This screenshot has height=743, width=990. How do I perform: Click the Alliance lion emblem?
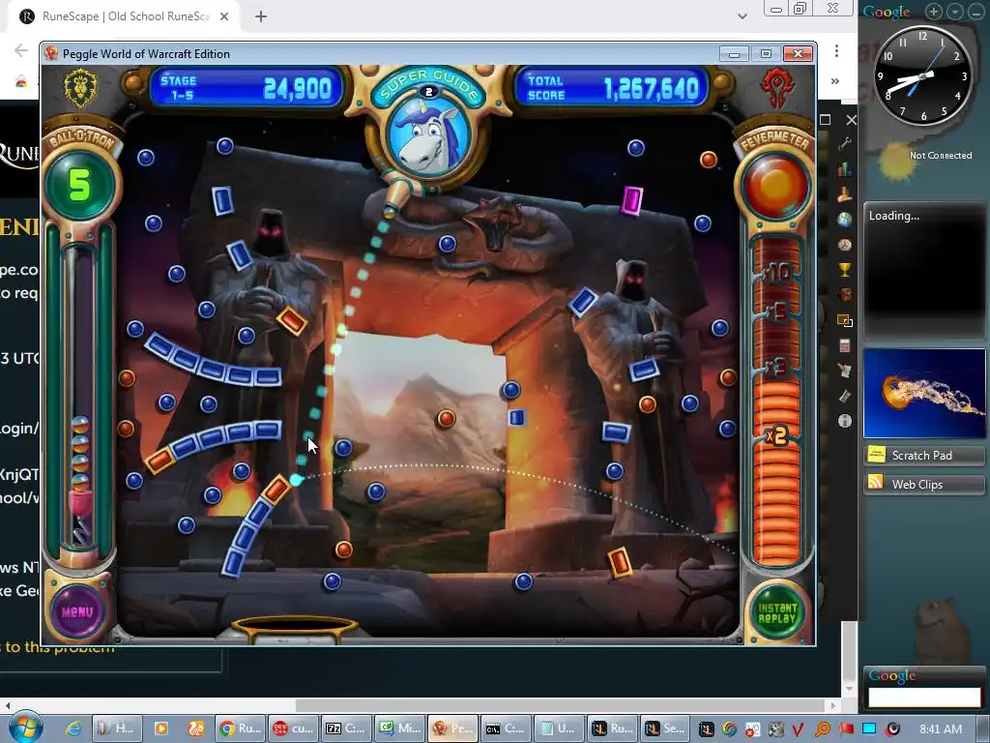(x=81, y=88)
